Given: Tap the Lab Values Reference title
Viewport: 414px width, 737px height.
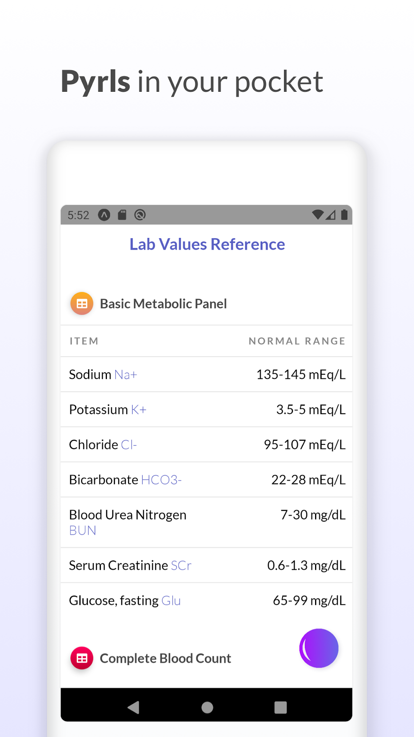Looking at the screenshot, I should 207,245.
